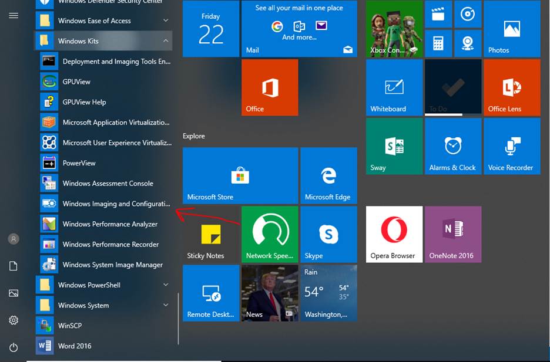Screen dimensions: 550x362
Task: Open the Skype tile
Action: tap(328, 235)
